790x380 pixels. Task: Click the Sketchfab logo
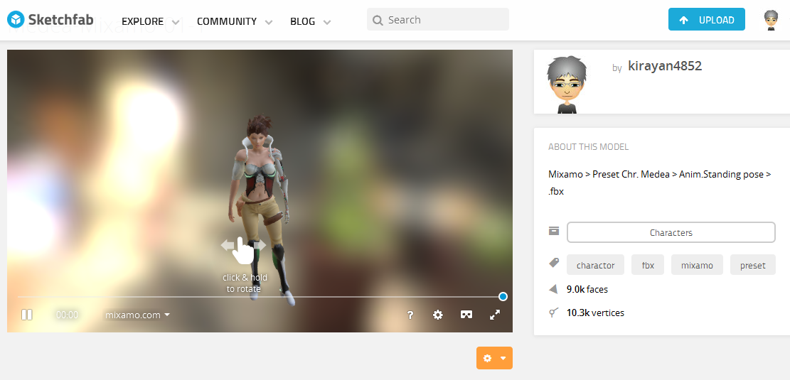click(50, 20)
